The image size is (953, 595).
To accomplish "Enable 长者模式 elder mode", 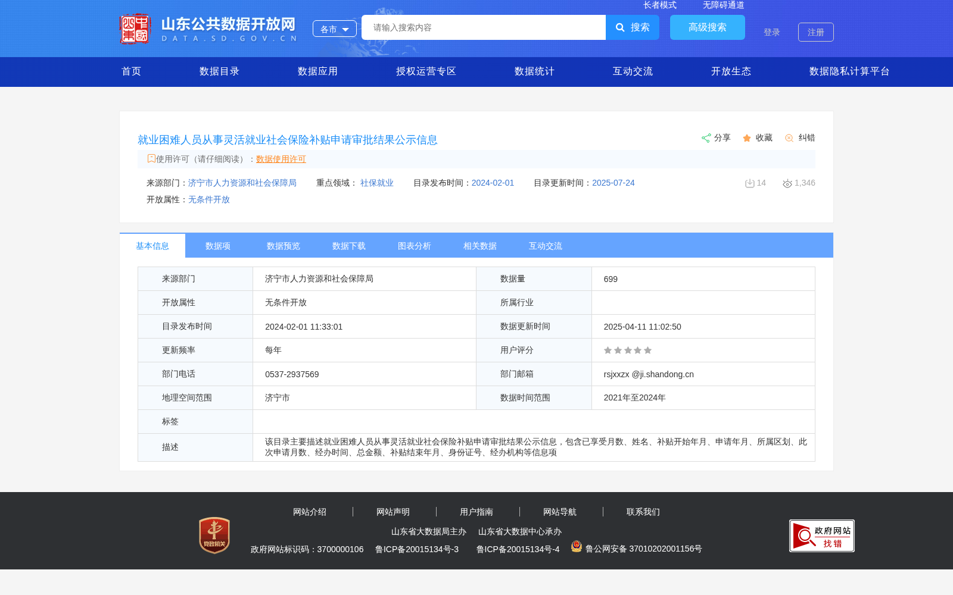I will pos(660,5).
